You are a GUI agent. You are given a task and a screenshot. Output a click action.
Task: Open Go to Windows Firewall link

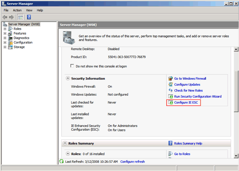(190, 79)
